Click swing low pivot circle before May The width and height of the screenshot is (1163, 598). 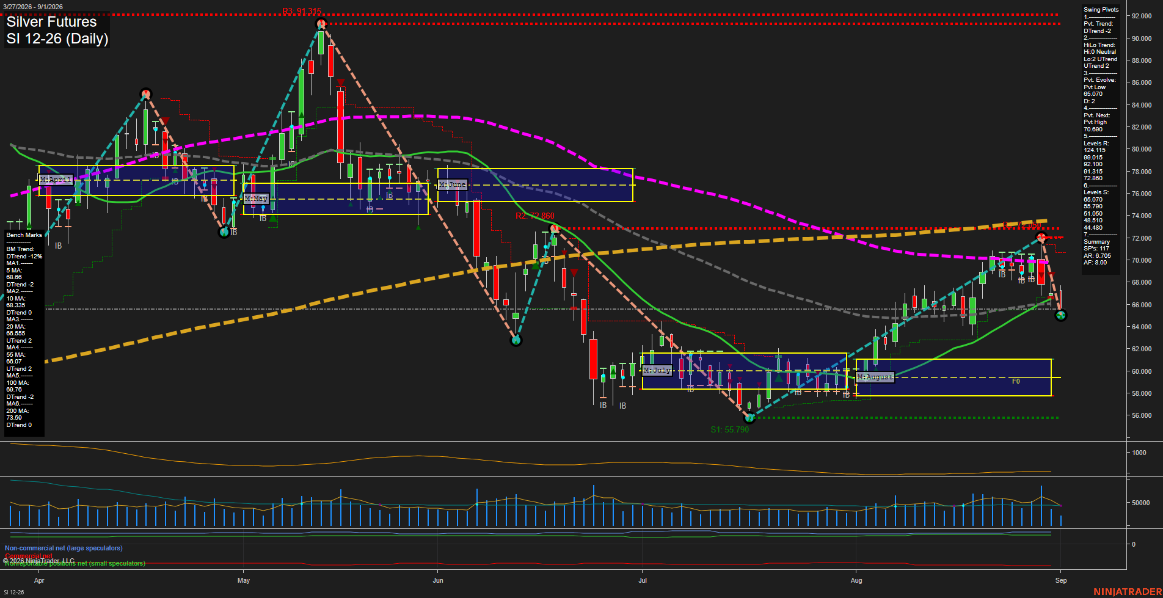pyautogui.click(x=224, y=232)
